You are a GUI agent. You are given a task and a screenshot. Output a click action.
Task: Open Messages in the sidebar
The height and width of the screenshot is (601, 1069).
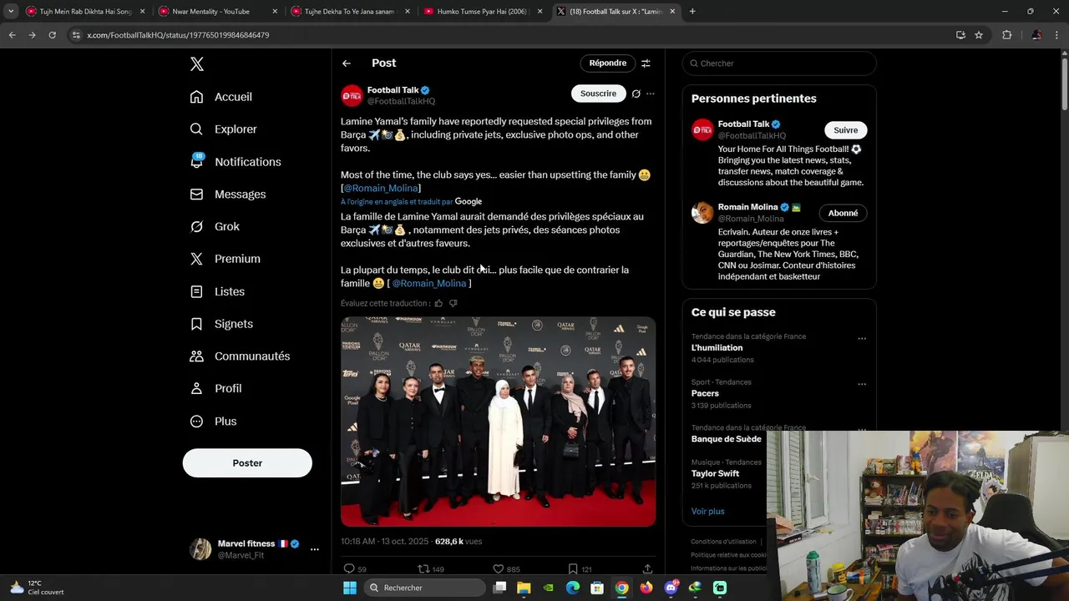228,194
